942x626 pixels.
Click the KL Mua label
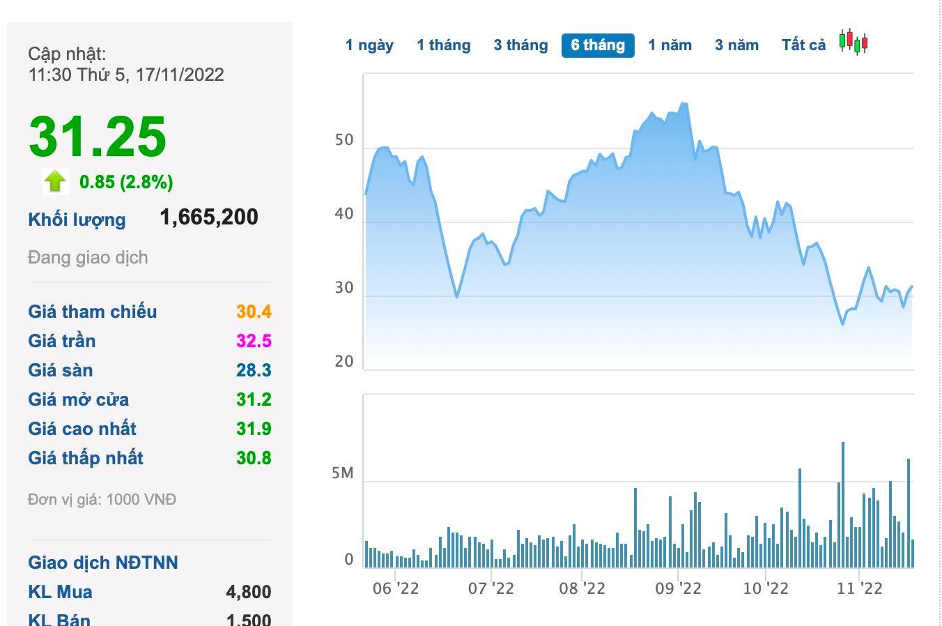[x=60, y=592]
